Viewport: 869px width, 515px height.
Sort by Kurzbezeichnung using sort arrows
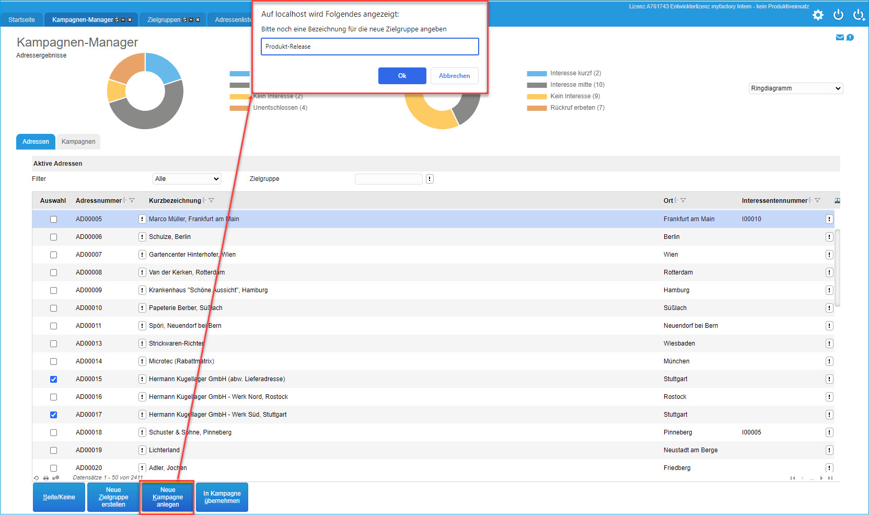pos(204,200)
